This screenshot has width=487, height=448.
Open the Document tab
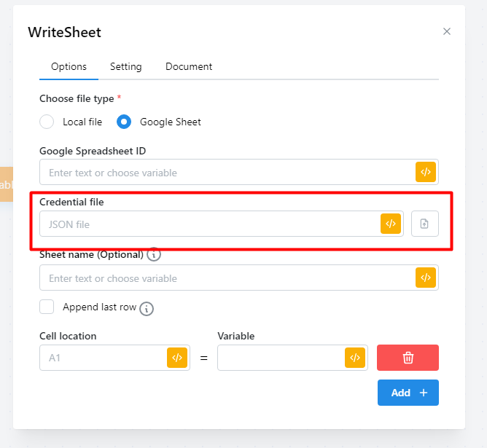tap(189, 66)
